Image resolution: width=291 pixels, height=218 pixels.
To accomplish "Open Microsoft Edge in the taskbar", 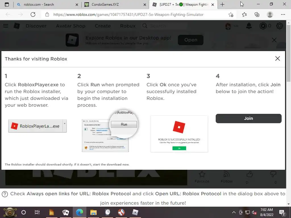I will [x=80, y=212].
